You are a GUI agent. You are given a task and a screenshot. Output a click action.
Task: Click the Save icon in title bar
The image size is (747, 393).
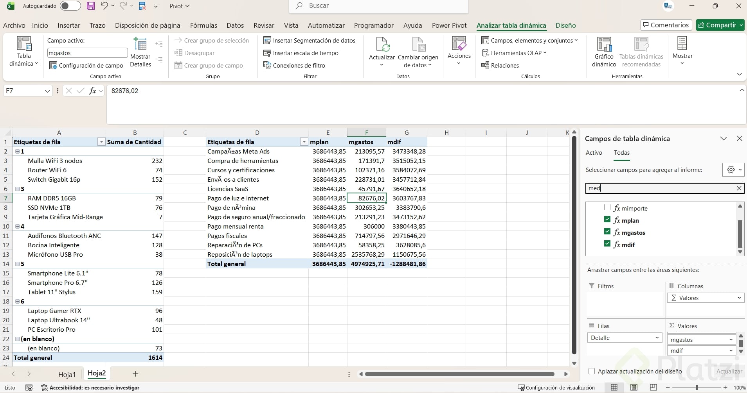91,6
